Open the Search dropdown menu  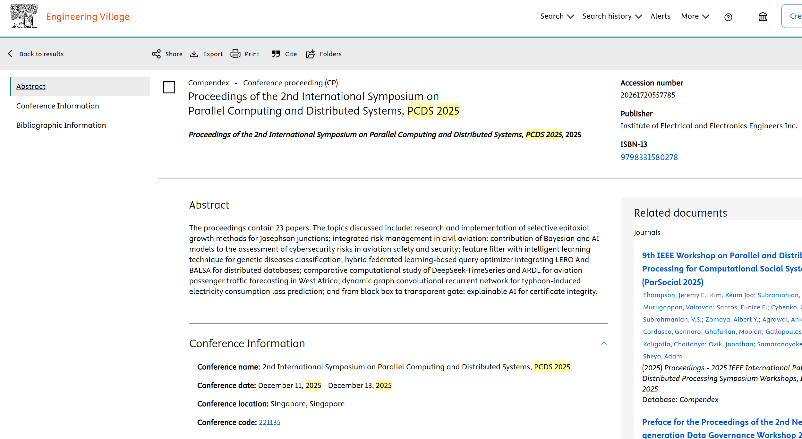pyautogui.click(x=557, y=16)
